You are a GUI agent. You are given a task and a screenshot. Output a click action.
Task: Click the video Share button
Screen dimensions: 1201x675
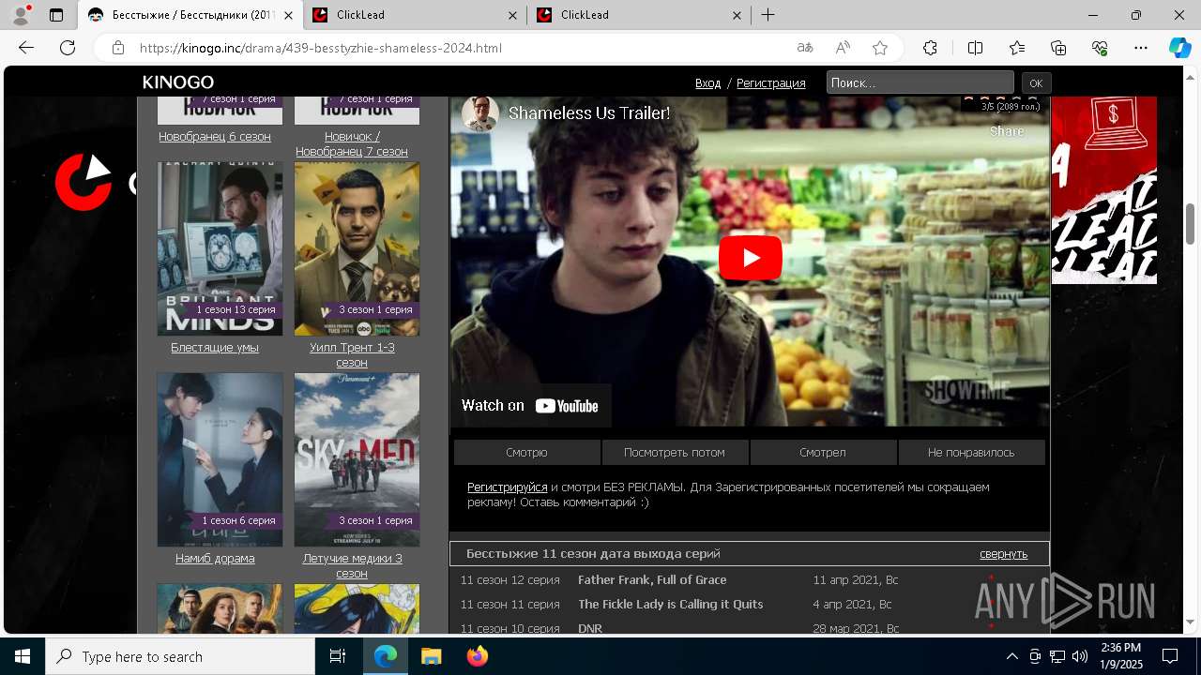(1007, 131)
